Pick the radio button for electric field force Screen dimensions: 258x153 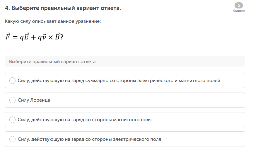click(x=13, y=139)
